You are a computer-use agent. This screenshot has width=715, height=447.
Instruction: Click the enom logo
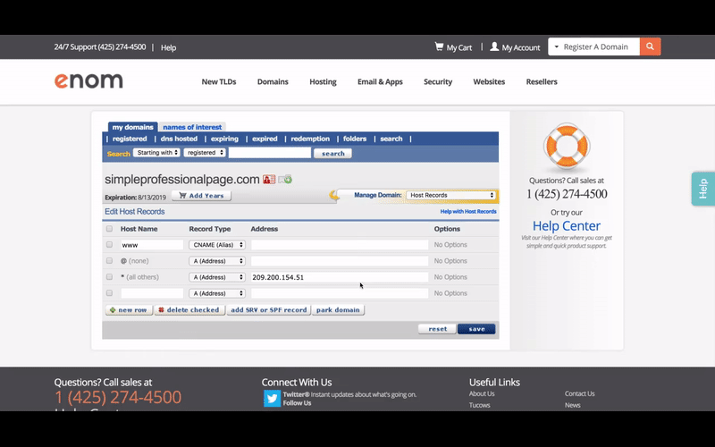pyautogui.click(x=88, y=81)
